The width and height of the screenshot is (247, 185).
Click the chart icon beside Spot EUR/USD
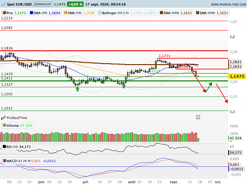click(x=3, y=4)
